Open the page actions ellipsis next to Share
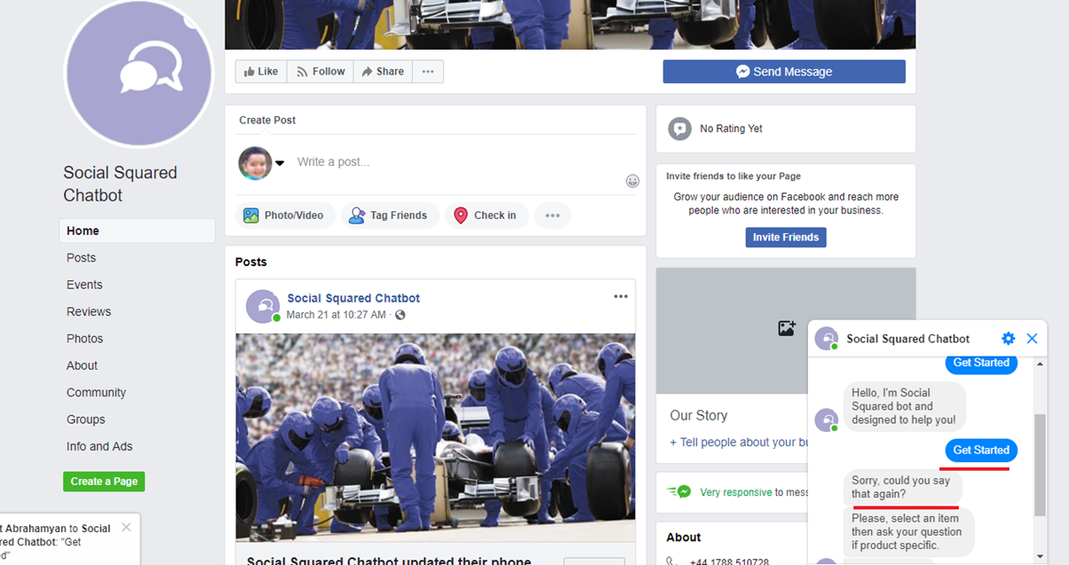The width and height of the screenshot is (1070, 565). [x=428, y=72]
